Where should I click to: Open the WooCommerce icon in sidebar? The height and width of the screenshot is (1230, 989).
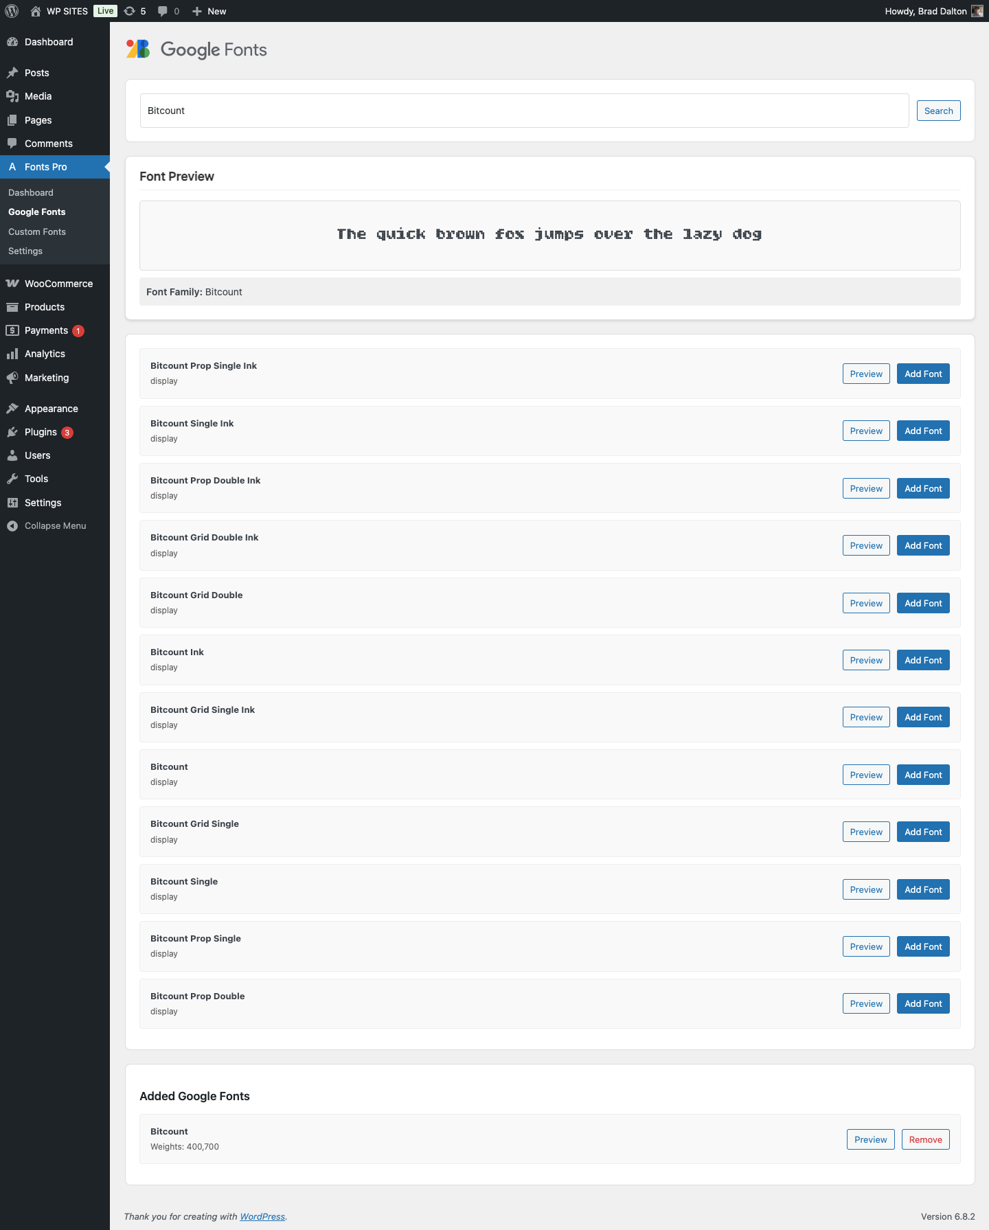[x=12, y=284]
